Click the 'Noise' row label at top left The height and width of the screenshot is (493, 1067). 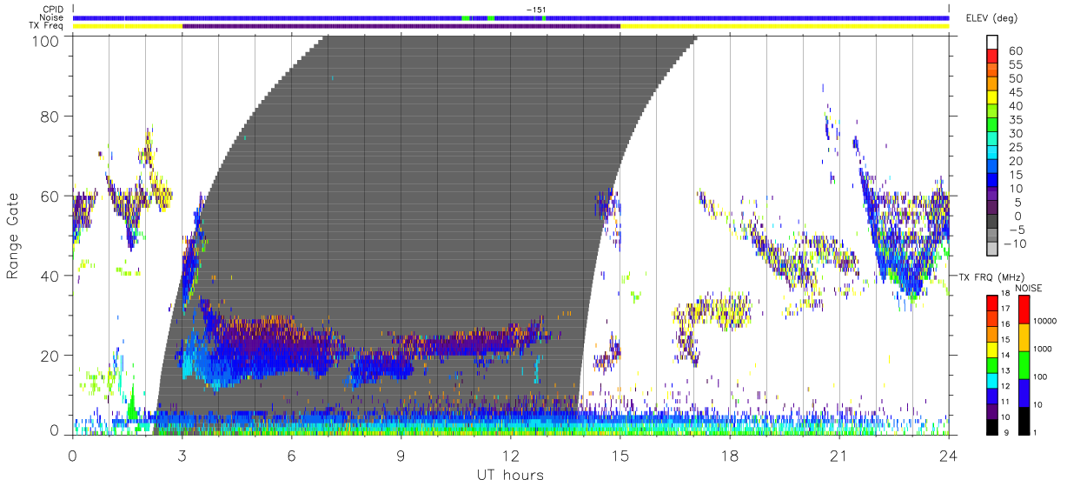[x=50, y=17]
